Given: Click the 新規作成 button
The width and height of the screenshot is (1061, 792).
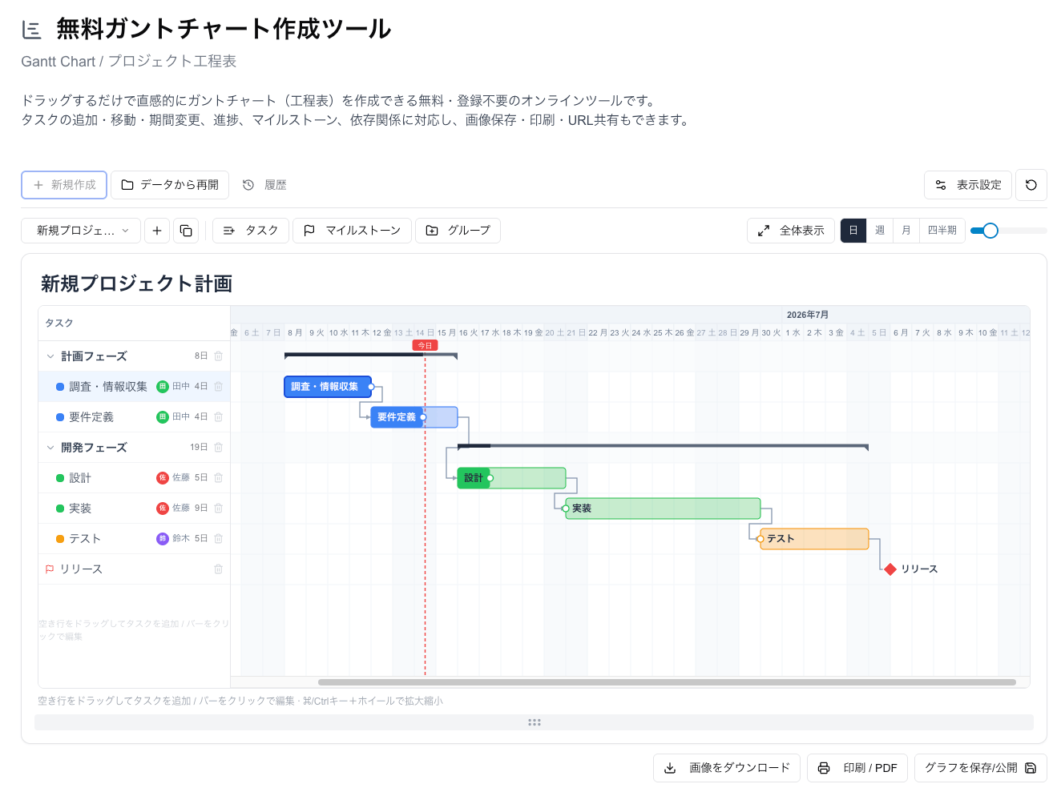Looking at the screenshot, I should pos(64,185).
